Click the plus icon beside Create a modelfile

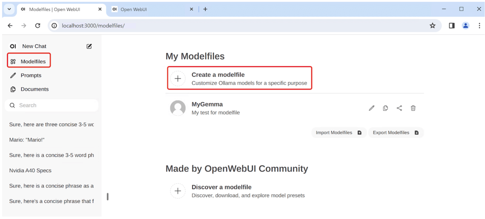178,79
